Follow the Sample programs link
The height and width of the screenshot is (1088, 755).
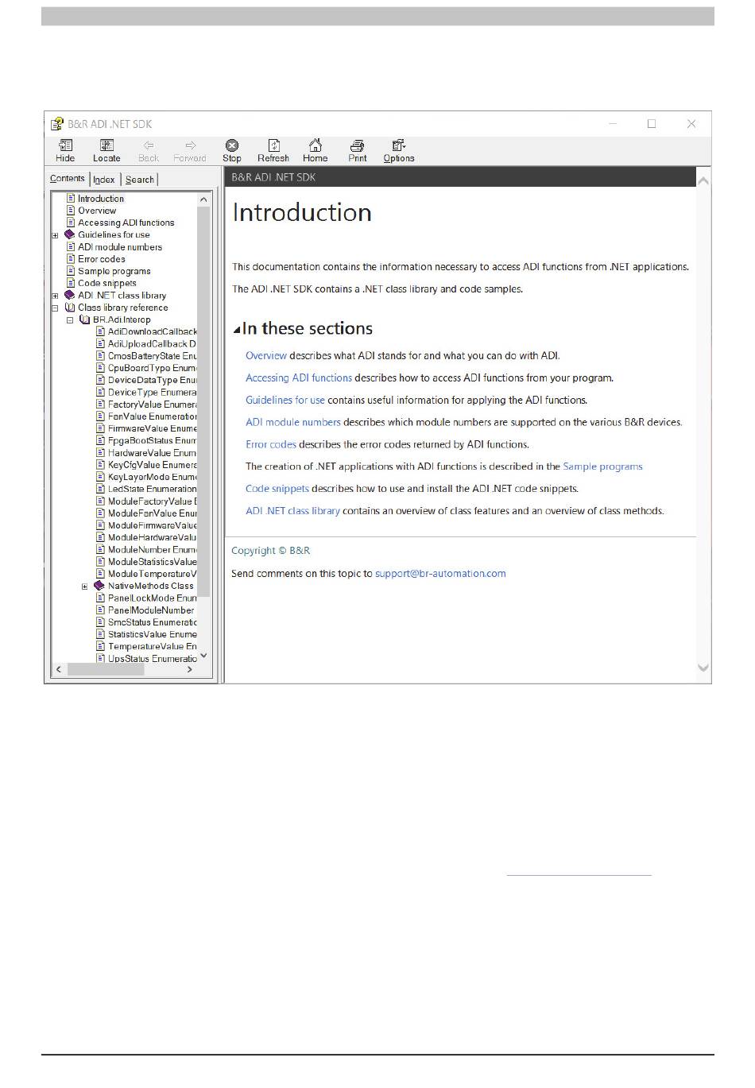(x=602, y=467)
